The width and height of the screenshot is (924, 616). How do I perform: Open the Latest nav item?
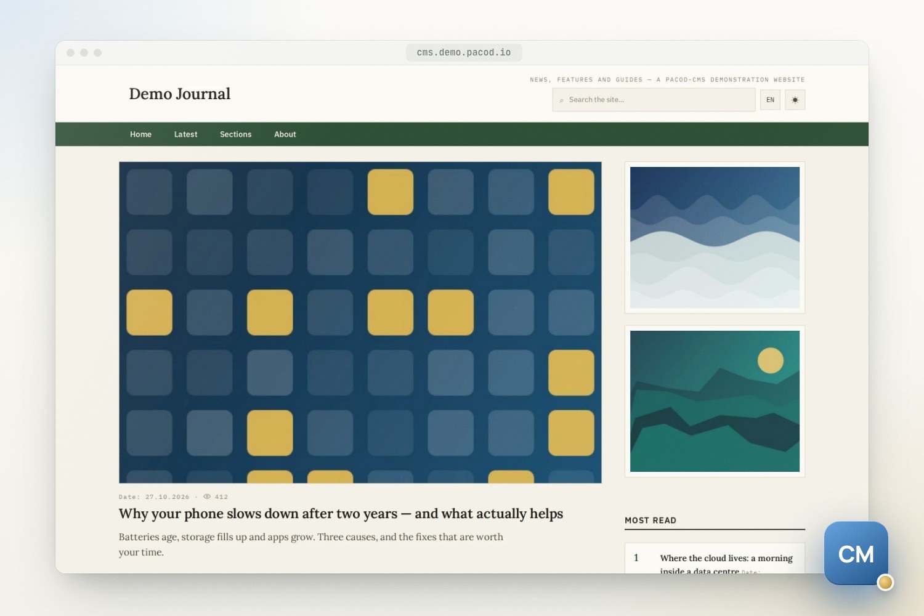(x=185, y=134)
